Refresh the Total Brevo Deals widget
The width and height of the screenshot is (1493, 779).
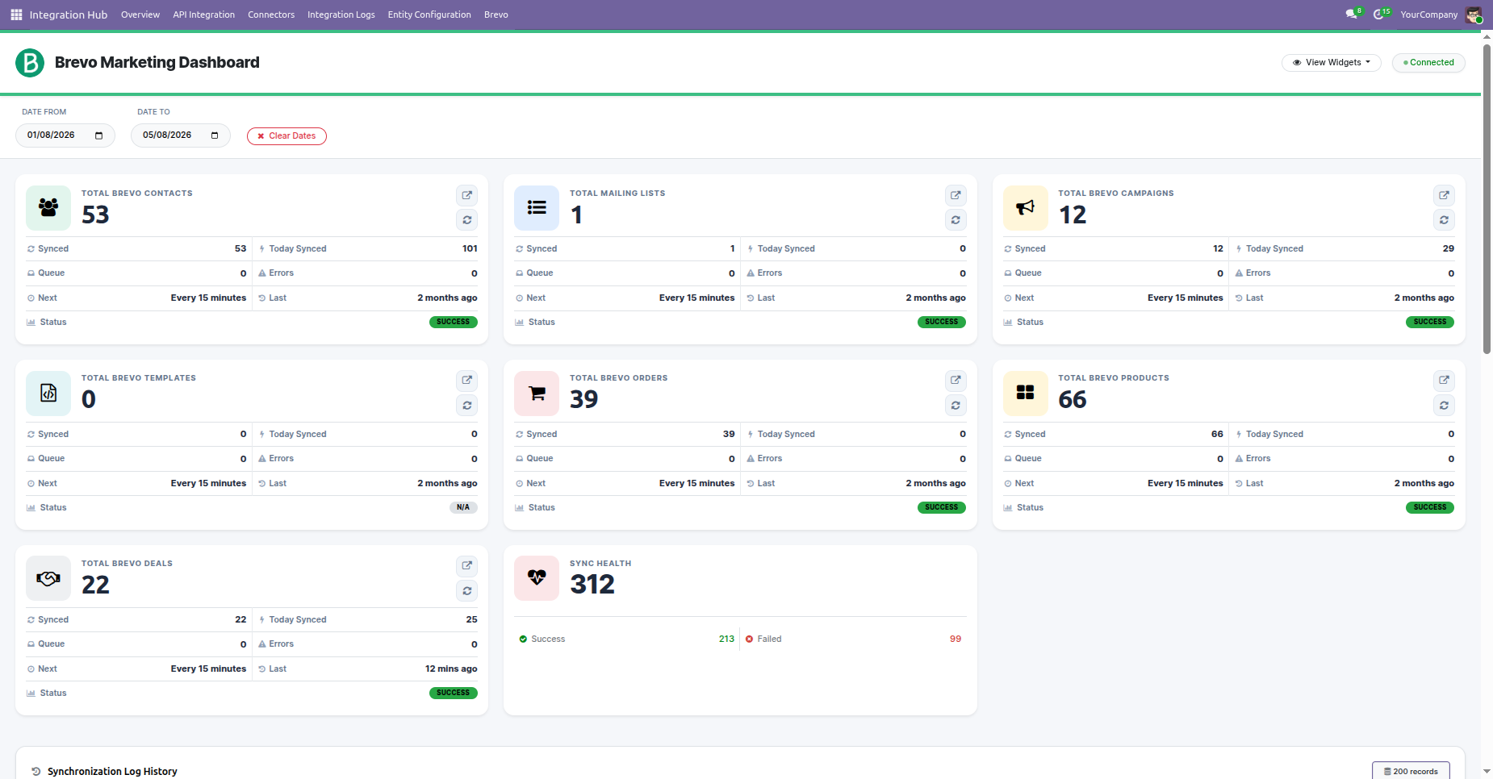pyautogui.click(x=467, y=591)
